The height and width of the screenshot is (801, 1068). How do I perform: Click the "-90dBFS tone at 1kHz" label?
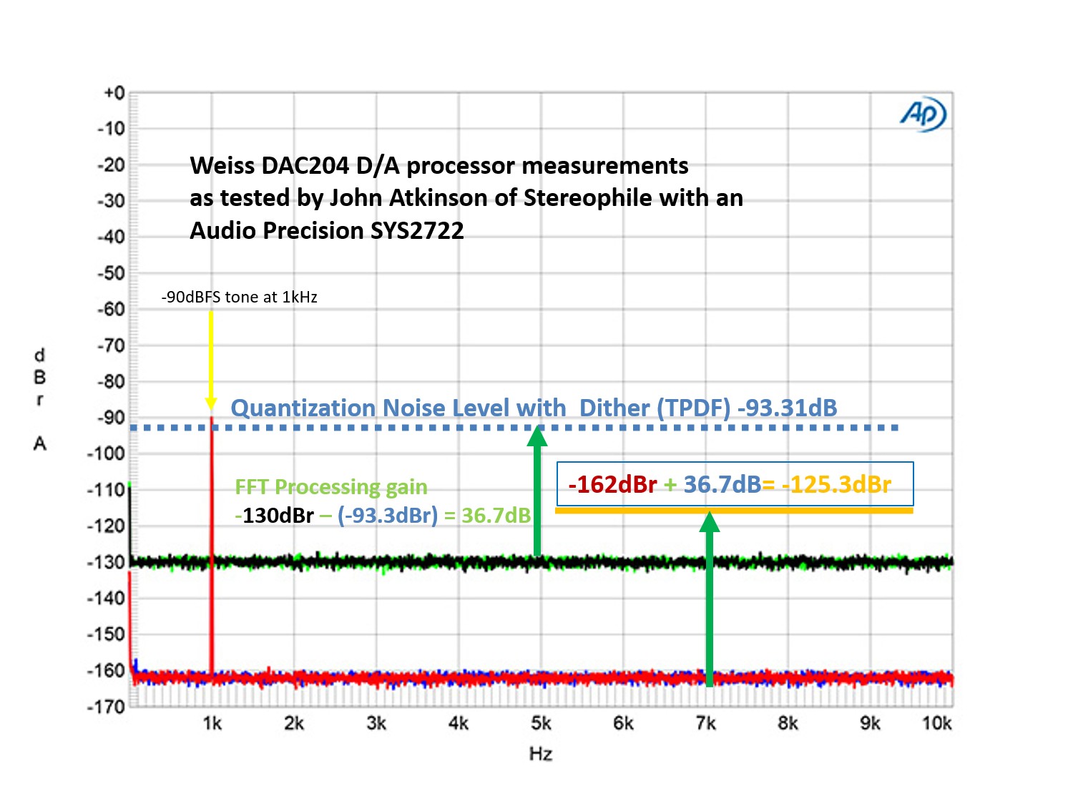coord(239,298)
